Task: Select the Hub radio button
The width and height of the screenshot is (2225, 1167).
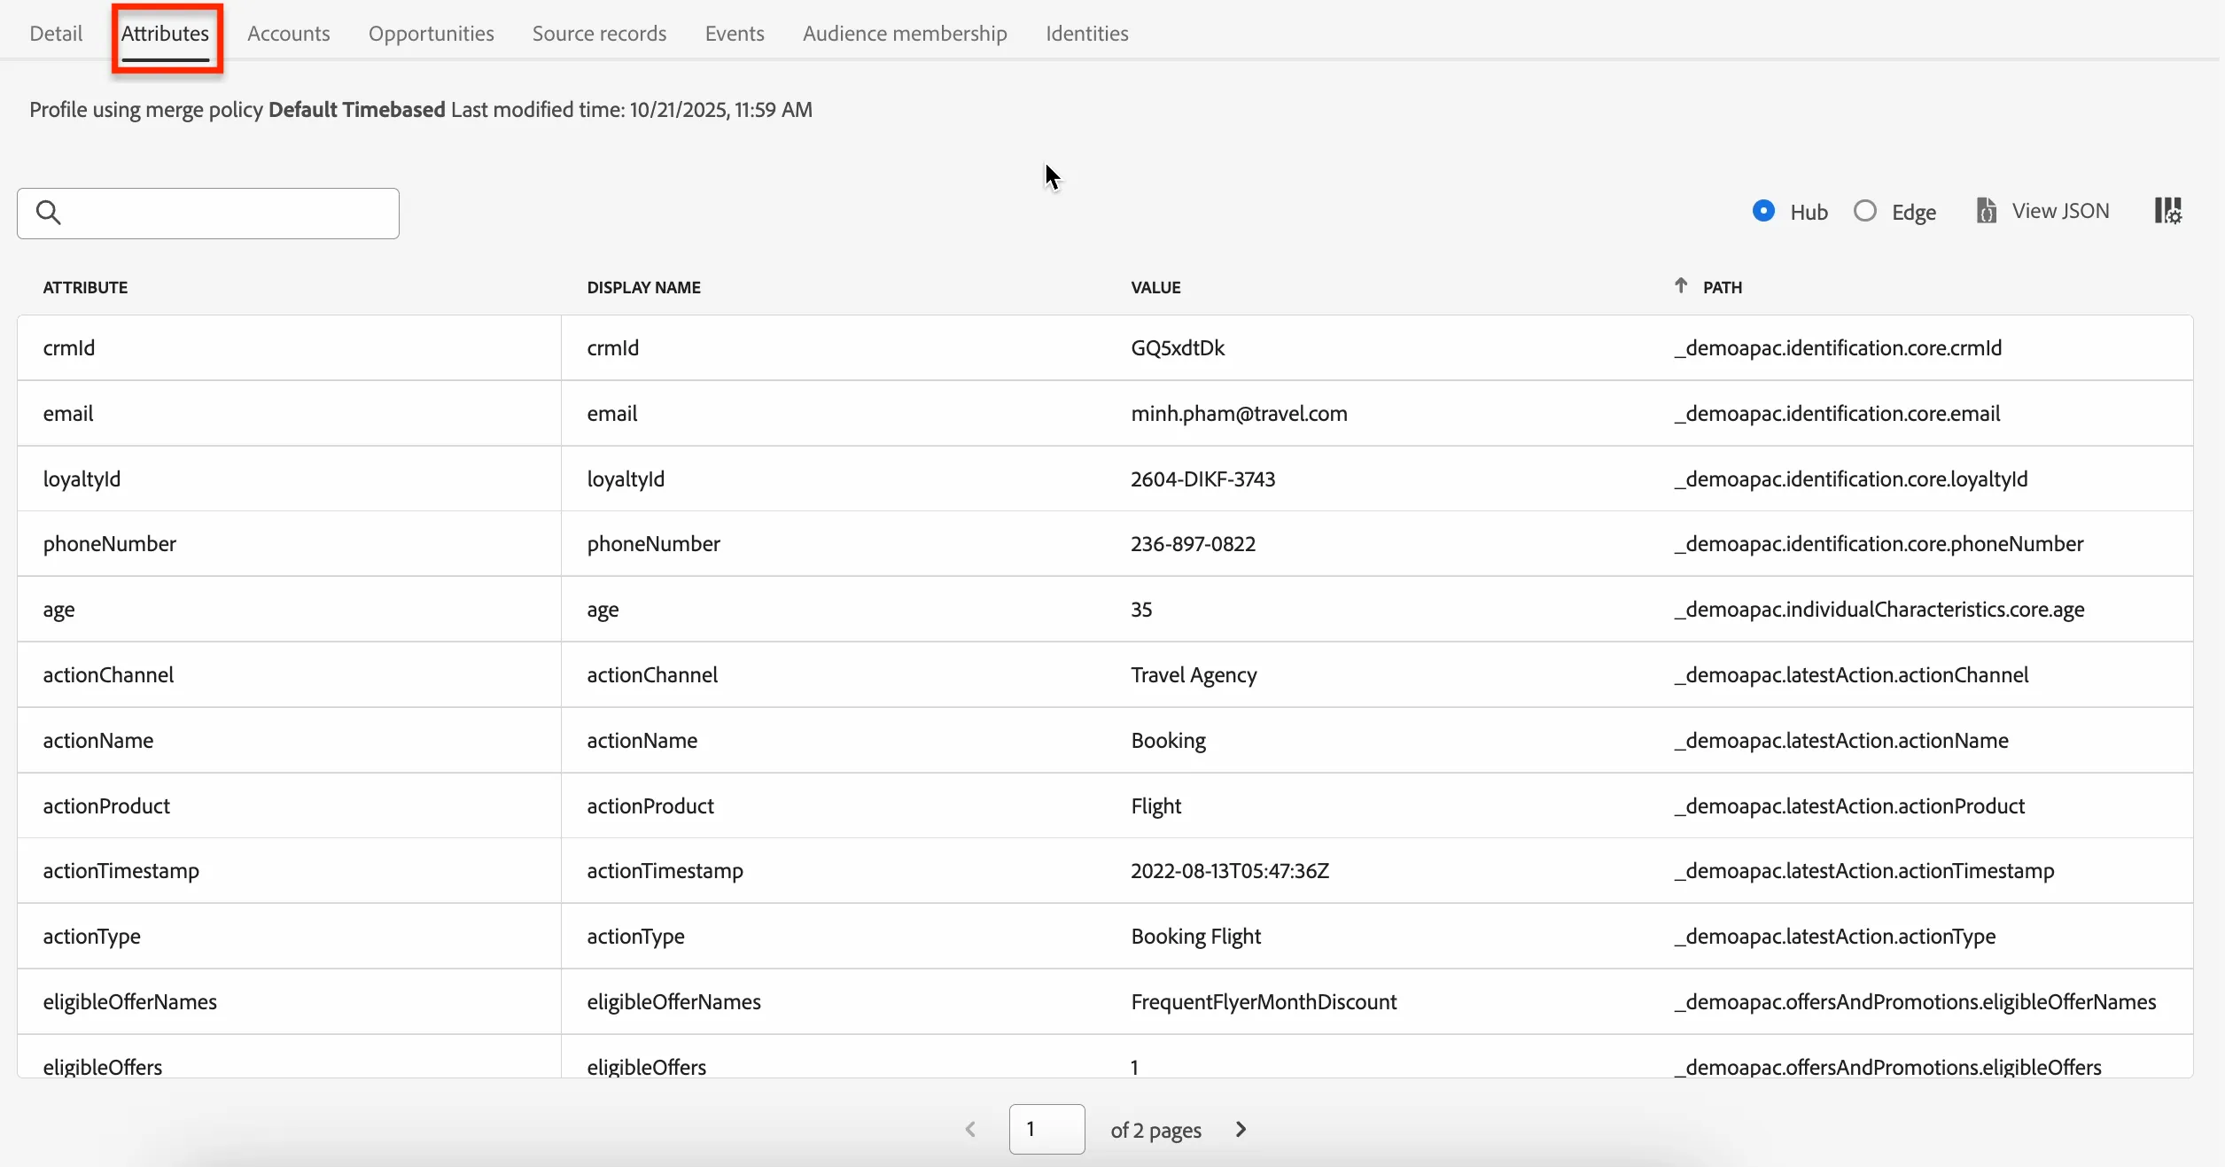Action: 1763,211
